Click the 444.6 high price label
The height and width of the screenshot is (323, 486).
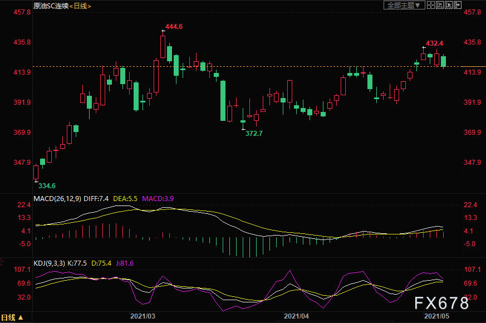[x=174, y=27]
